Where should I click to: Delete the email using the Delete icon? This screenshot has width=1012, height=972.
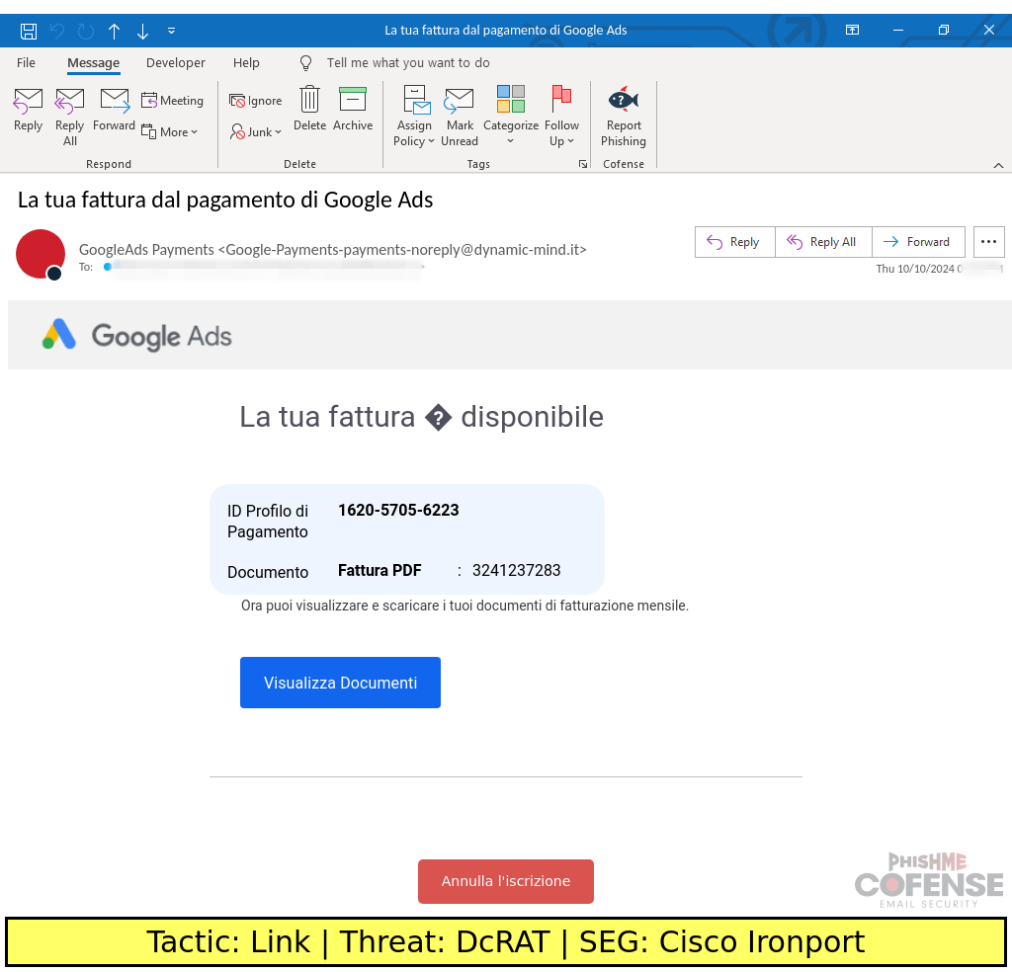(309, 109)
